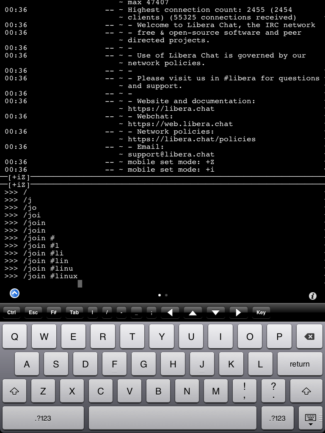Tap the left shift key
325x433 pixels.
tap(14, 391)
